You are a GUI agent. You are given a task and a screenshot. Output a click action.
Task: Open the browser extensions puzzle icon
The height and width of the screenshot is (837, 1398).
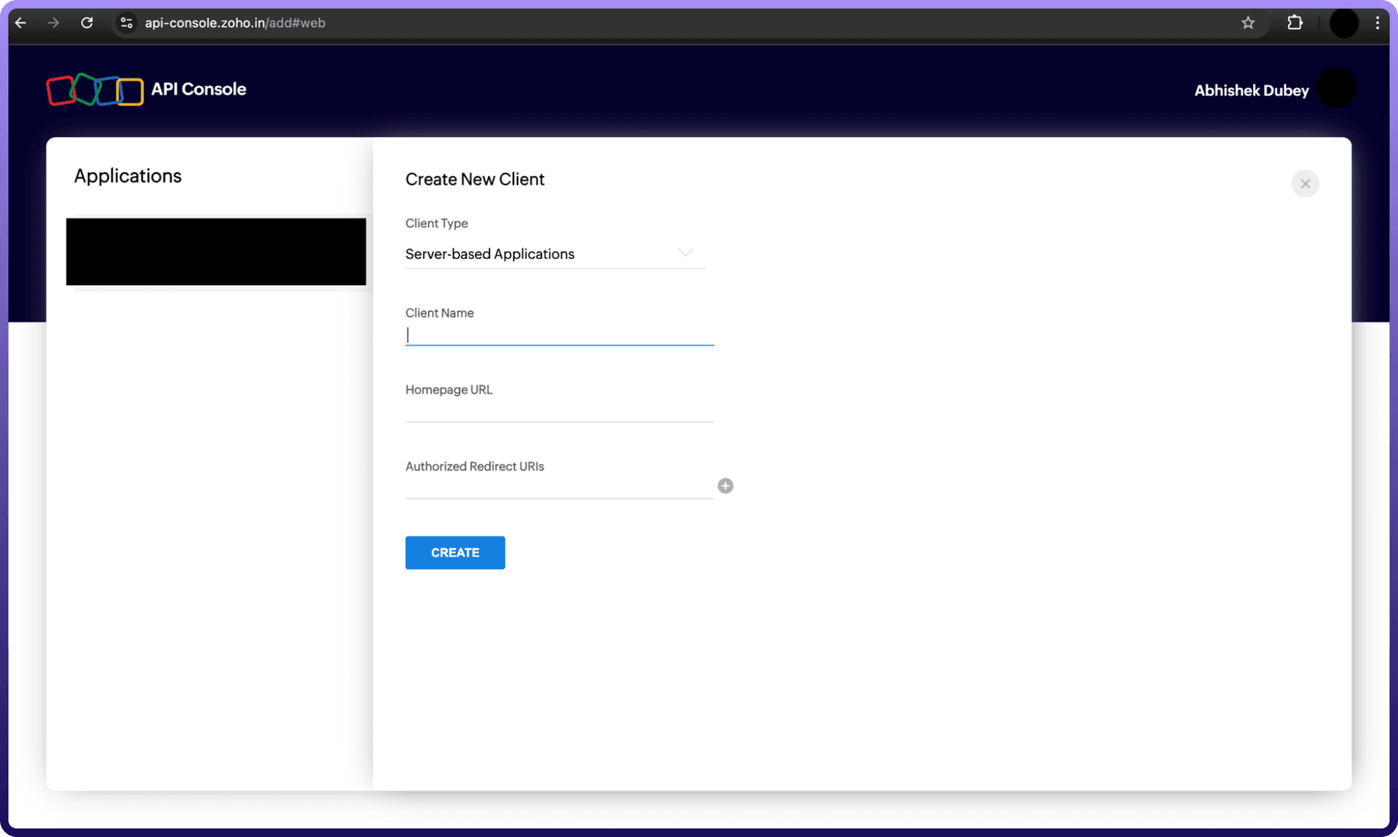tap(1295, 23)
